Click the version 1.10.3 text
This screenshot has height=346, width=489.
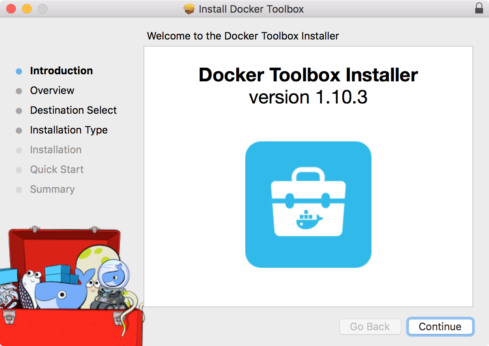coord(308,98)
